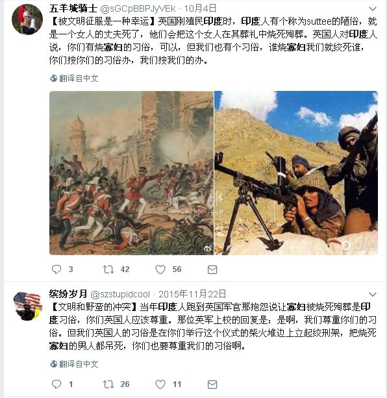Open the soldiers with machine gun photo
Viewport: 387px width, 398px height.
point(296,173)
